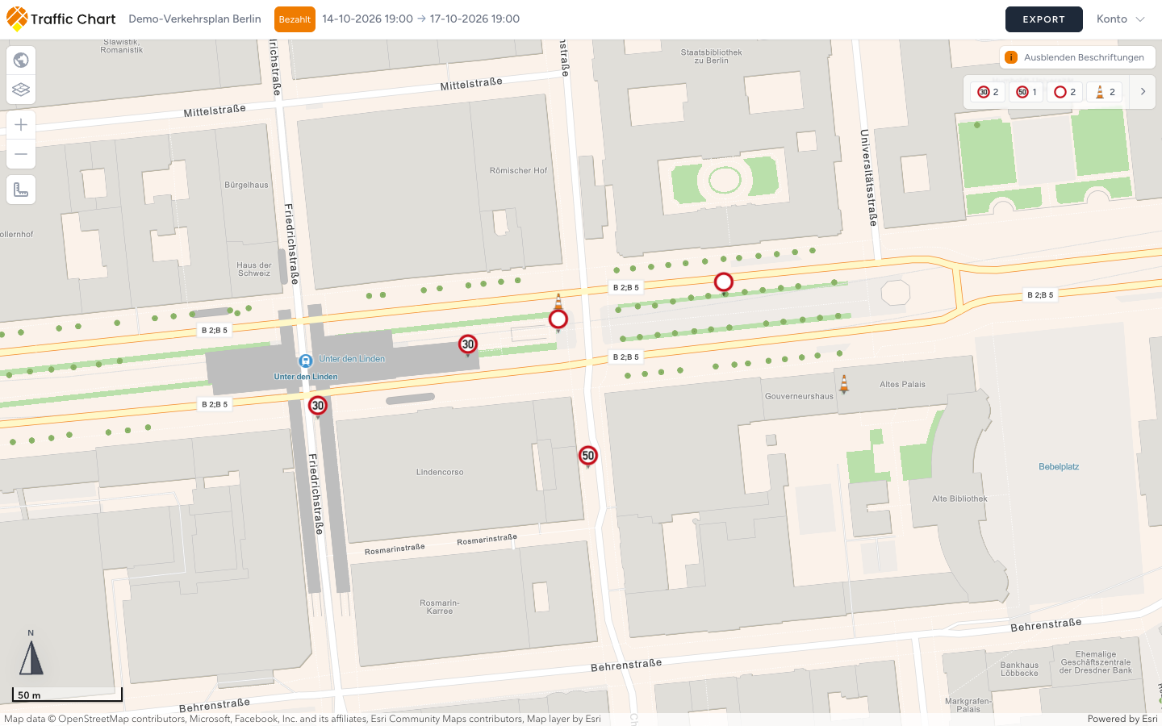
Task: Click the Altes Palais label
Action: [x=902, y=384]
